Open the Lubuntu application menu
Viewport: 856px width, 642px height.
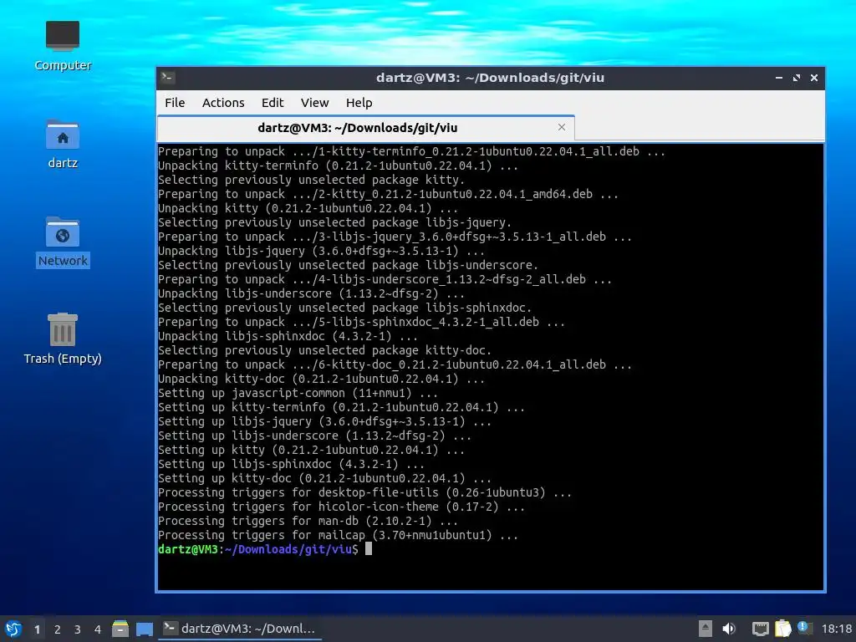pos(13,629)
